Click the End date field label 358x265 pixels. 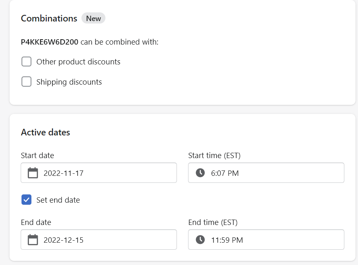coord(36,222)
